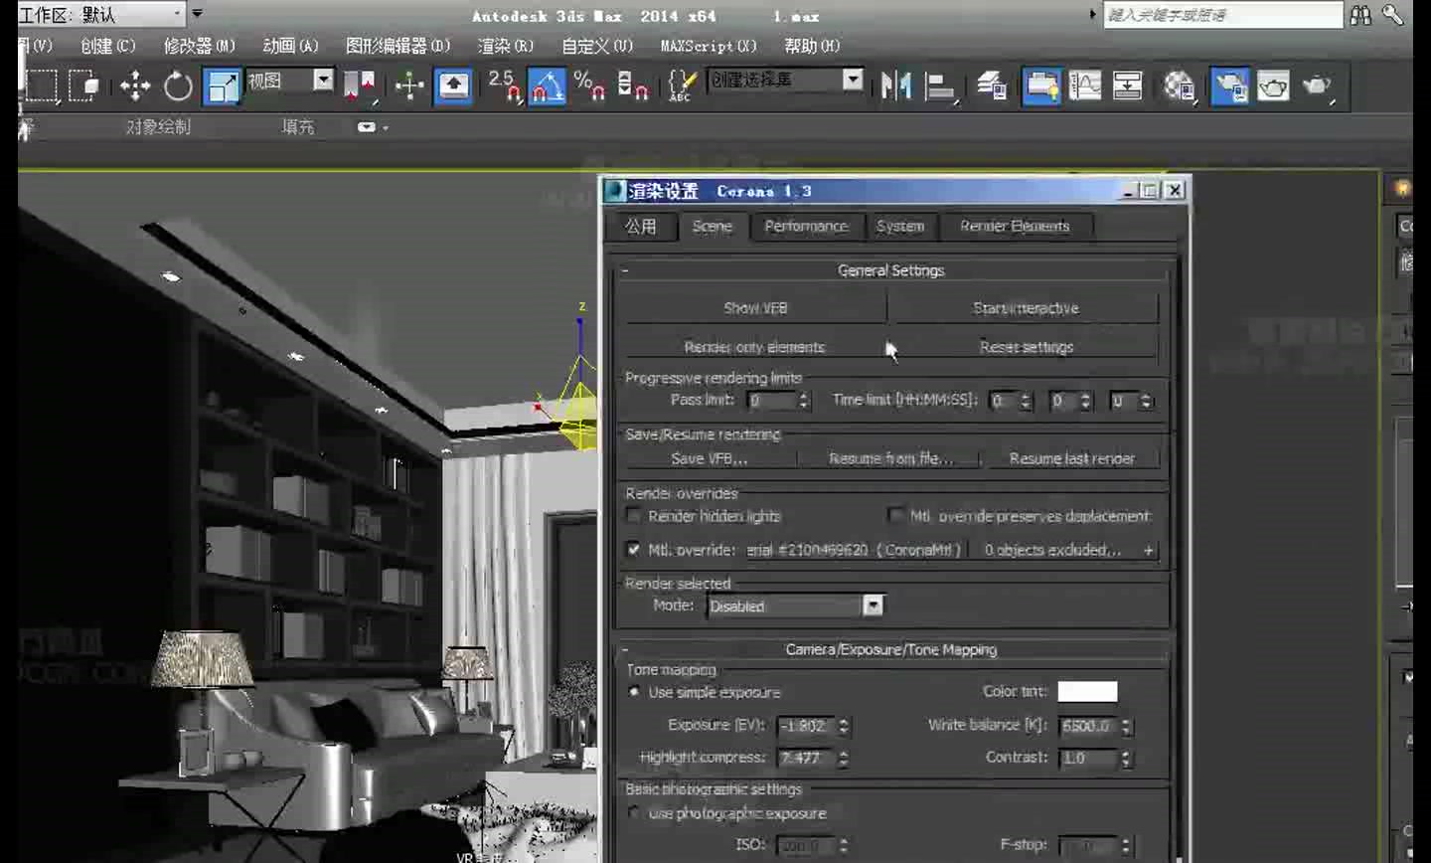The width and height of the screenshot is (1431, 863).
Task: Toggle the Select and Manipulate icon
Action: click(x=409, y=86)
